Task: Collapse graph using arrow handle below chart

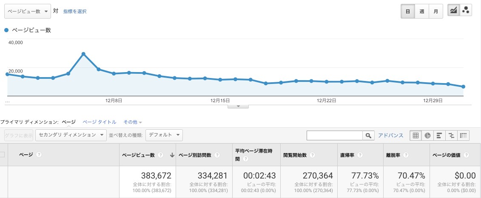Action: [238, 106]
